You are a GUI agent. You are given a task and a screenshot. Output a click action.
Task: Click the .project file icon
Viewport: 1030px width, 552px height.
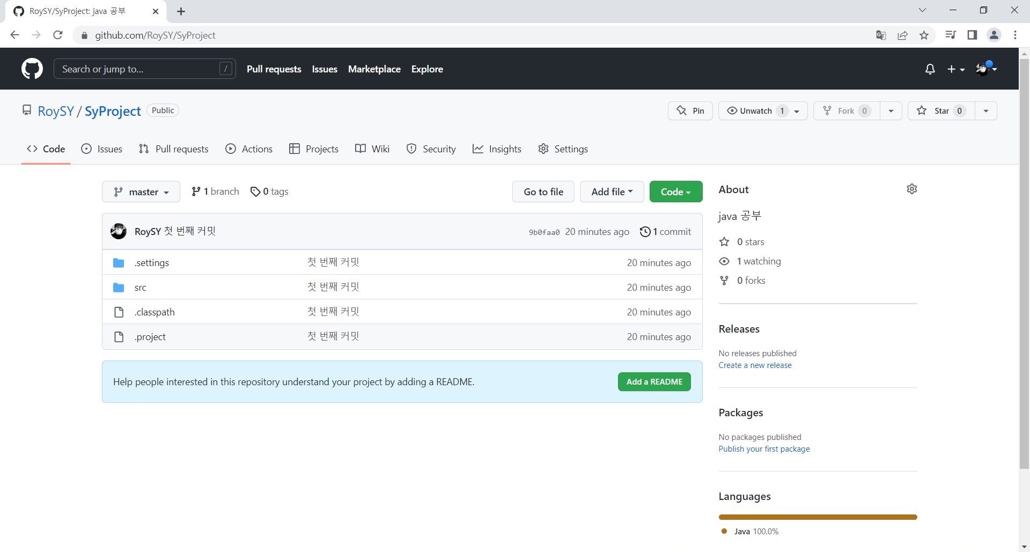click(x=119, y=337)
